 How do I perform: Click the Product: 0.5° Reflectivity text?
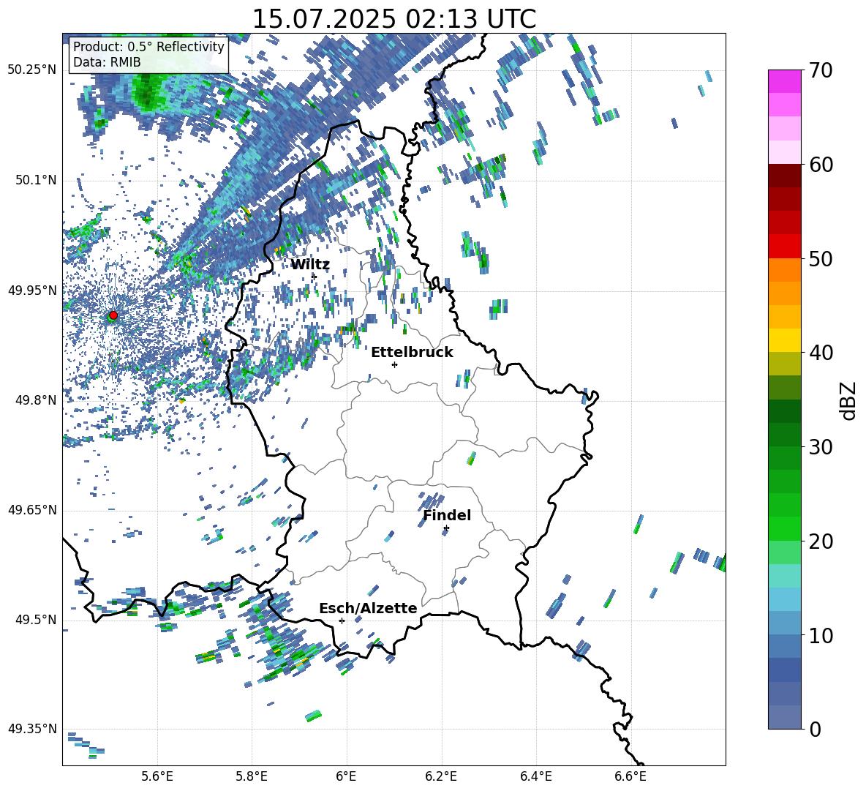tap(148, 46)
